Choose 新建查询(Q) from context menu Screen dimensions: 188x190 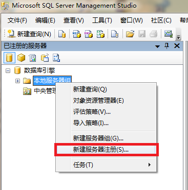click(x=106, y=89)
